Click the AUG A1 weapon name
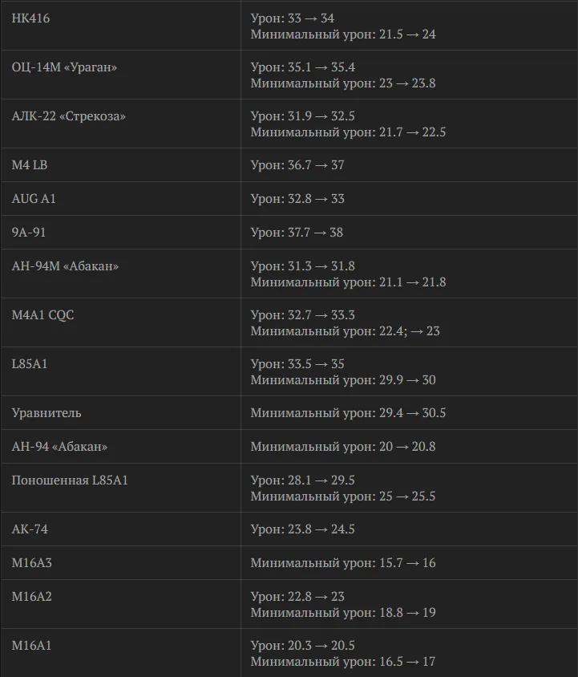 pos(34,199)
